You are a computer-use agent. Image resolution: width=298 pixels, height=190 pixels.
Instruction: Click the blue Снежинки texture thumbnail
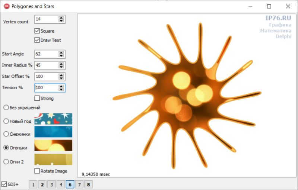tap(53, 132)
